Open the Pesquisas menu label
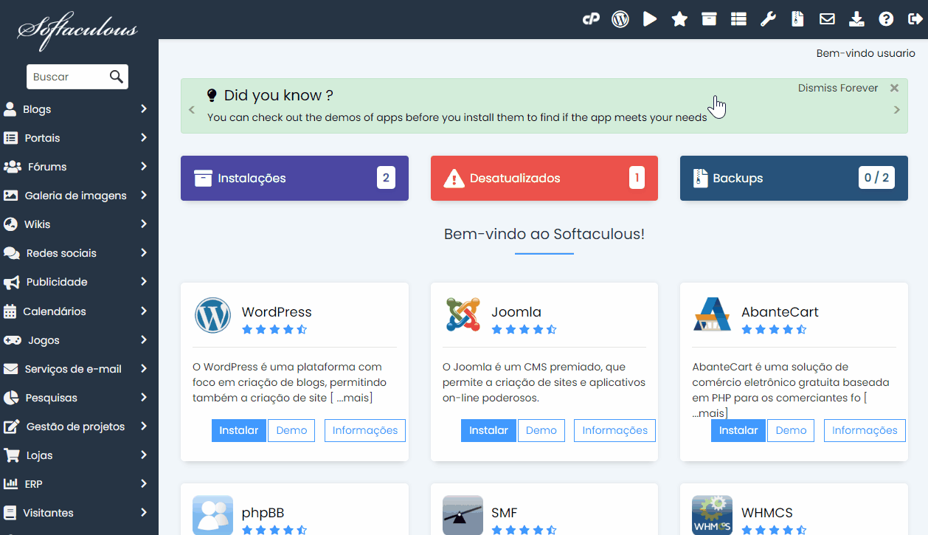Screen dimensions: 928x535 click(51, 398)
